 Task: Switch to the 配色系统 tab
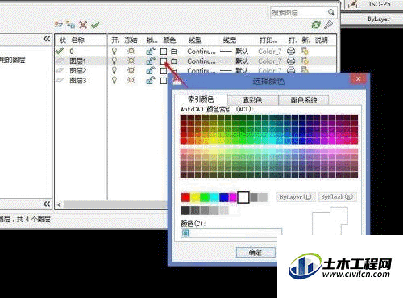pyautogui.click(x=304, y=100)
